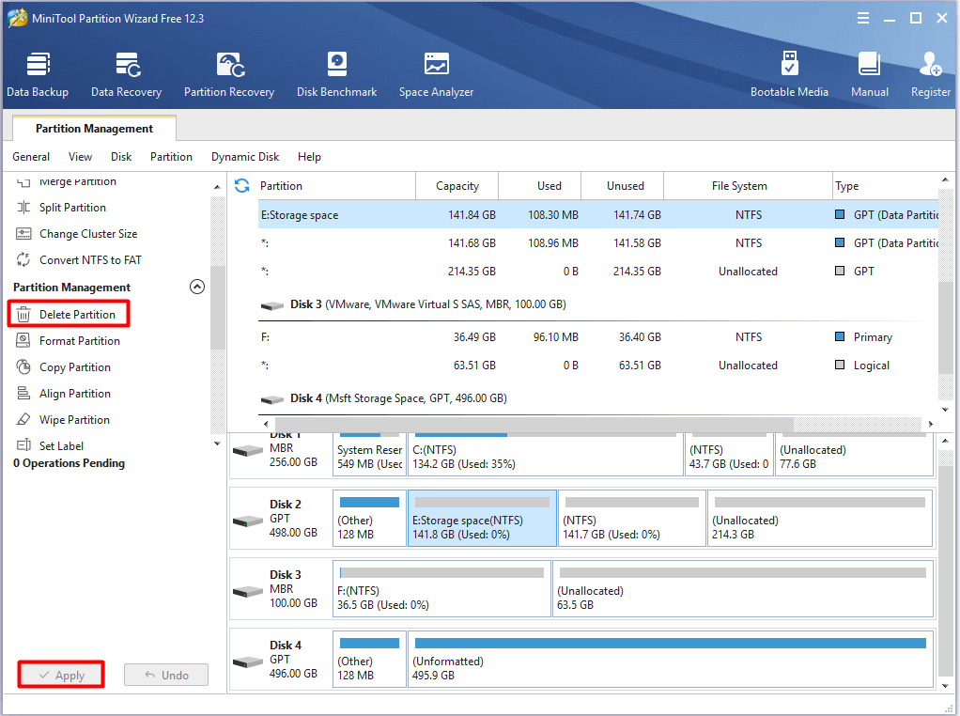Open the hamburger menu in the titlebar
Image resolution: width=960 pixels, height=716 pixels.
862,17
